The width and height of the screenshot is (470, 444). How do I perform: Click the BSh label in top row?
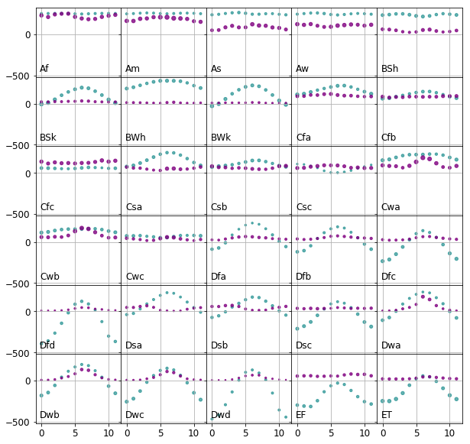click(x=390, y=70)
